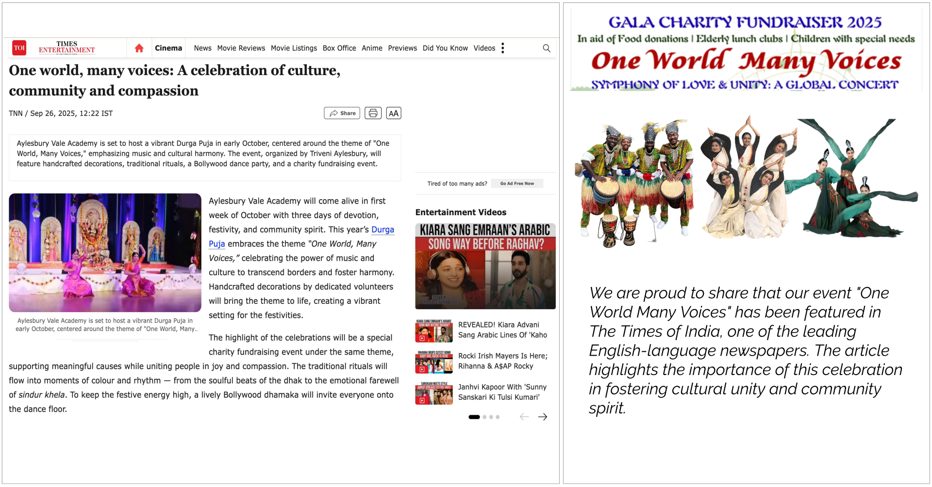Click Rihanna & A$AP Rocky video thumbnail
The image size is (932, 487).
(x=434, y=362)
